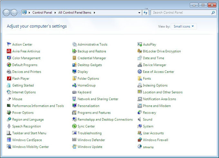Click the Mouse icon

click(9, 99)
